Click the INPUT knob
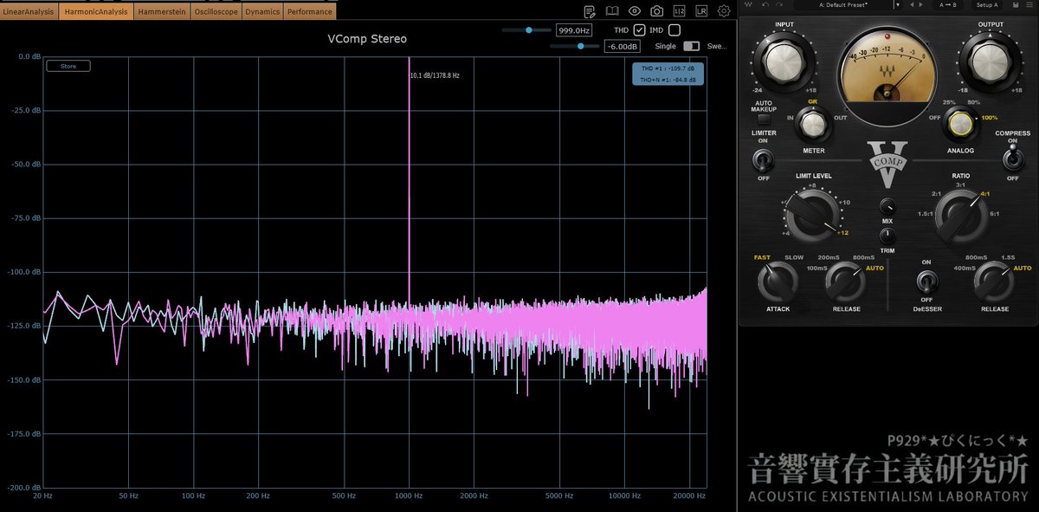Screen dimensions: 1039x512 [x=784, y=62]
